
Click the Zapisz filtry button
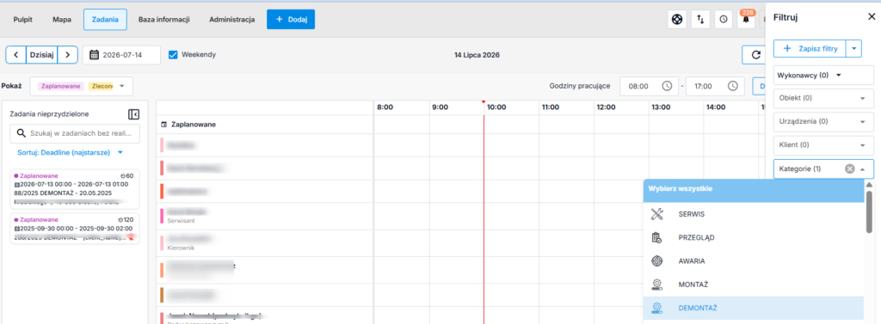tap(810, 49)
